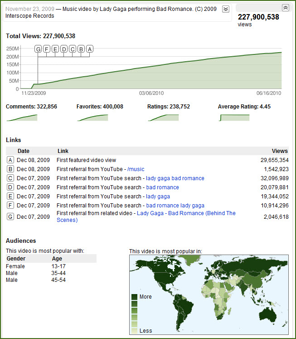The image size is (296, 339).
Task: Click the 1,542,923 views value
Action: tap(276, 169)
